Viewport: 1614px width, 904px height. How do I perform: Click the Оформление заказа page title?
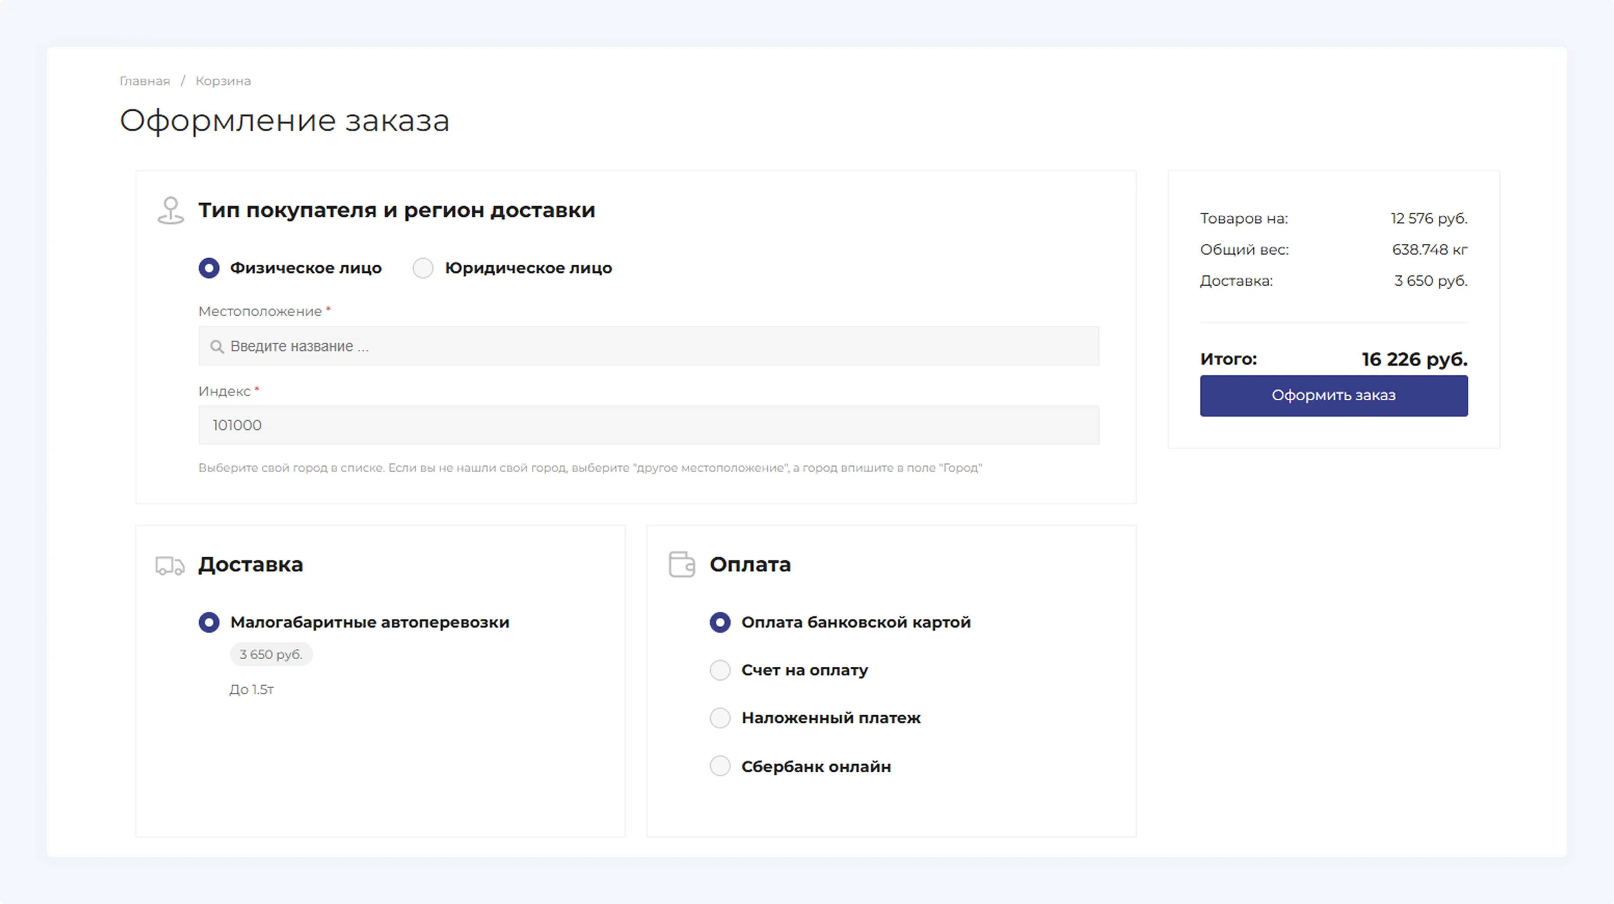click(284, 120)
